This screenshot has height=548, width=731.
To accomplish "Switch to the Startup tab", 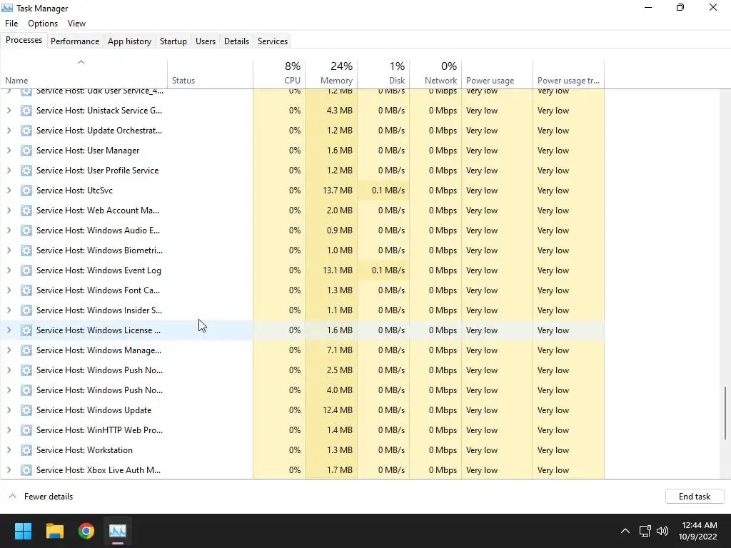I will coord(173,41).
